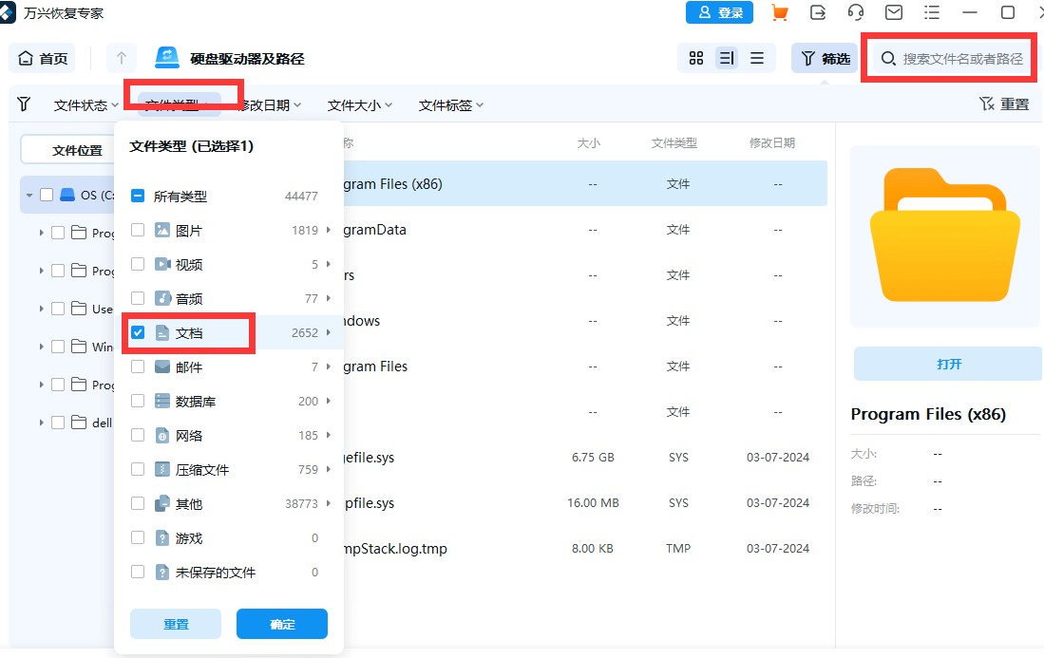
Task: Click the filter funnel icon left of 文件状态
Action: [x=23, y=104]
